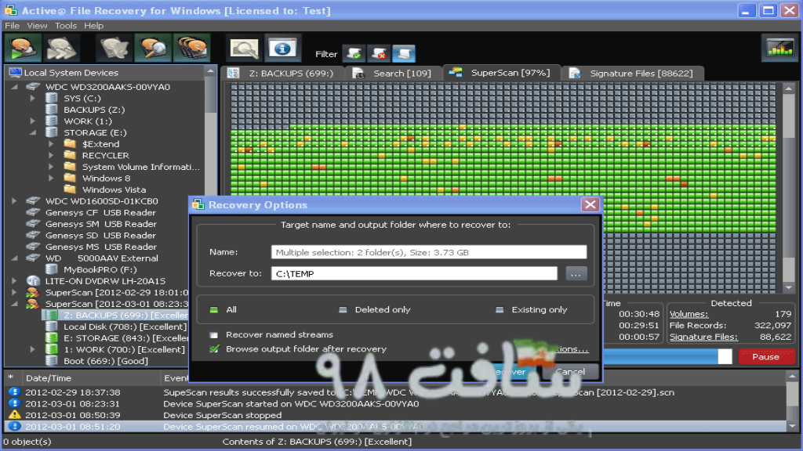This screenshot has height=451, width=803.
Task: Switch to the Signature Files [88622] tab
Action: pos(633,73)
